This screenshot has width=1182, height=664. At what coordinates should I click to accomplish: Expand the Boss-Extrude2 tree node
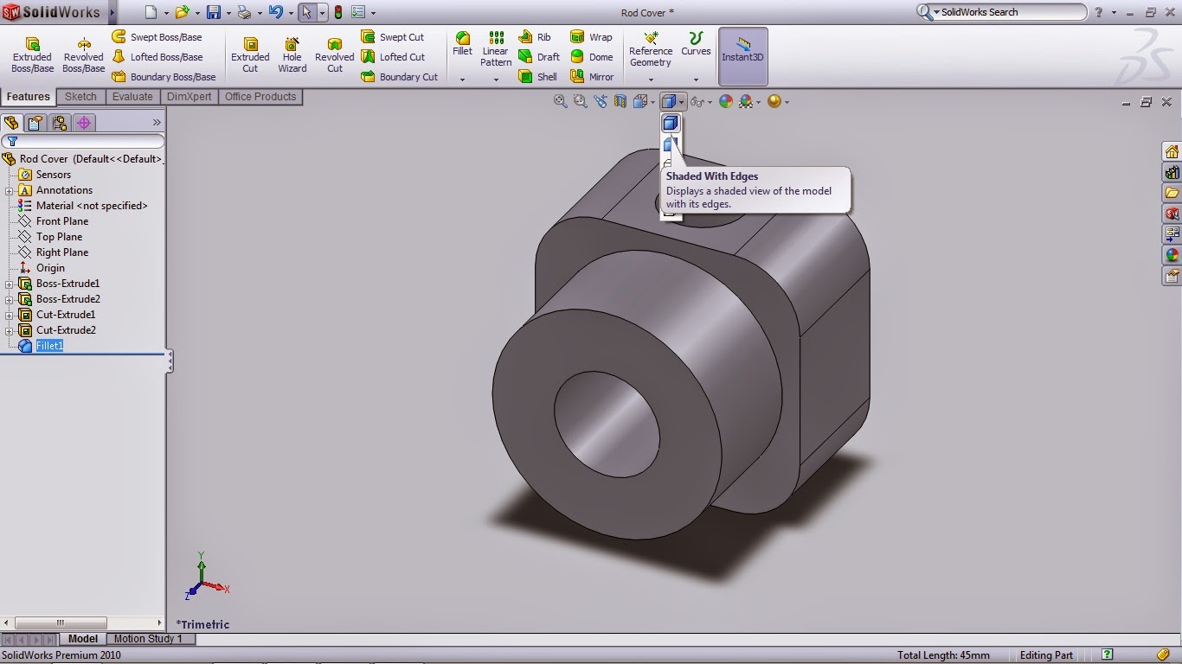(9, 299)
